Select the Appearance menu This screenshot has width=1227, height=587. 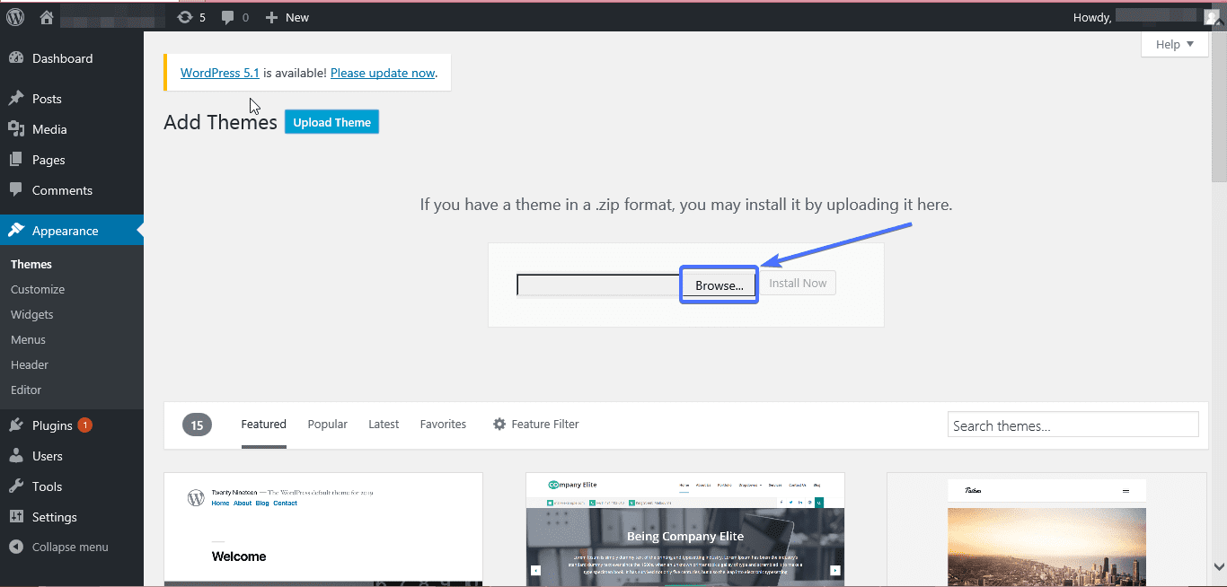pyautogui.click(x=72, y=231)
